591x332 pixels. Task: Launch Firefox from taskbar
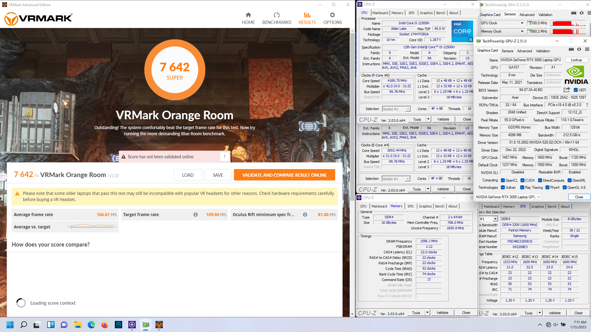(x=105, y=325)
